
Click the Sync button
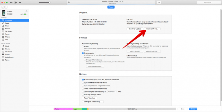182,109
